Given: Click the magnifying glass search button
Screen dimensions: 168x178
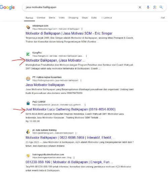Looking at the screenshot, I should pos(161,7).
